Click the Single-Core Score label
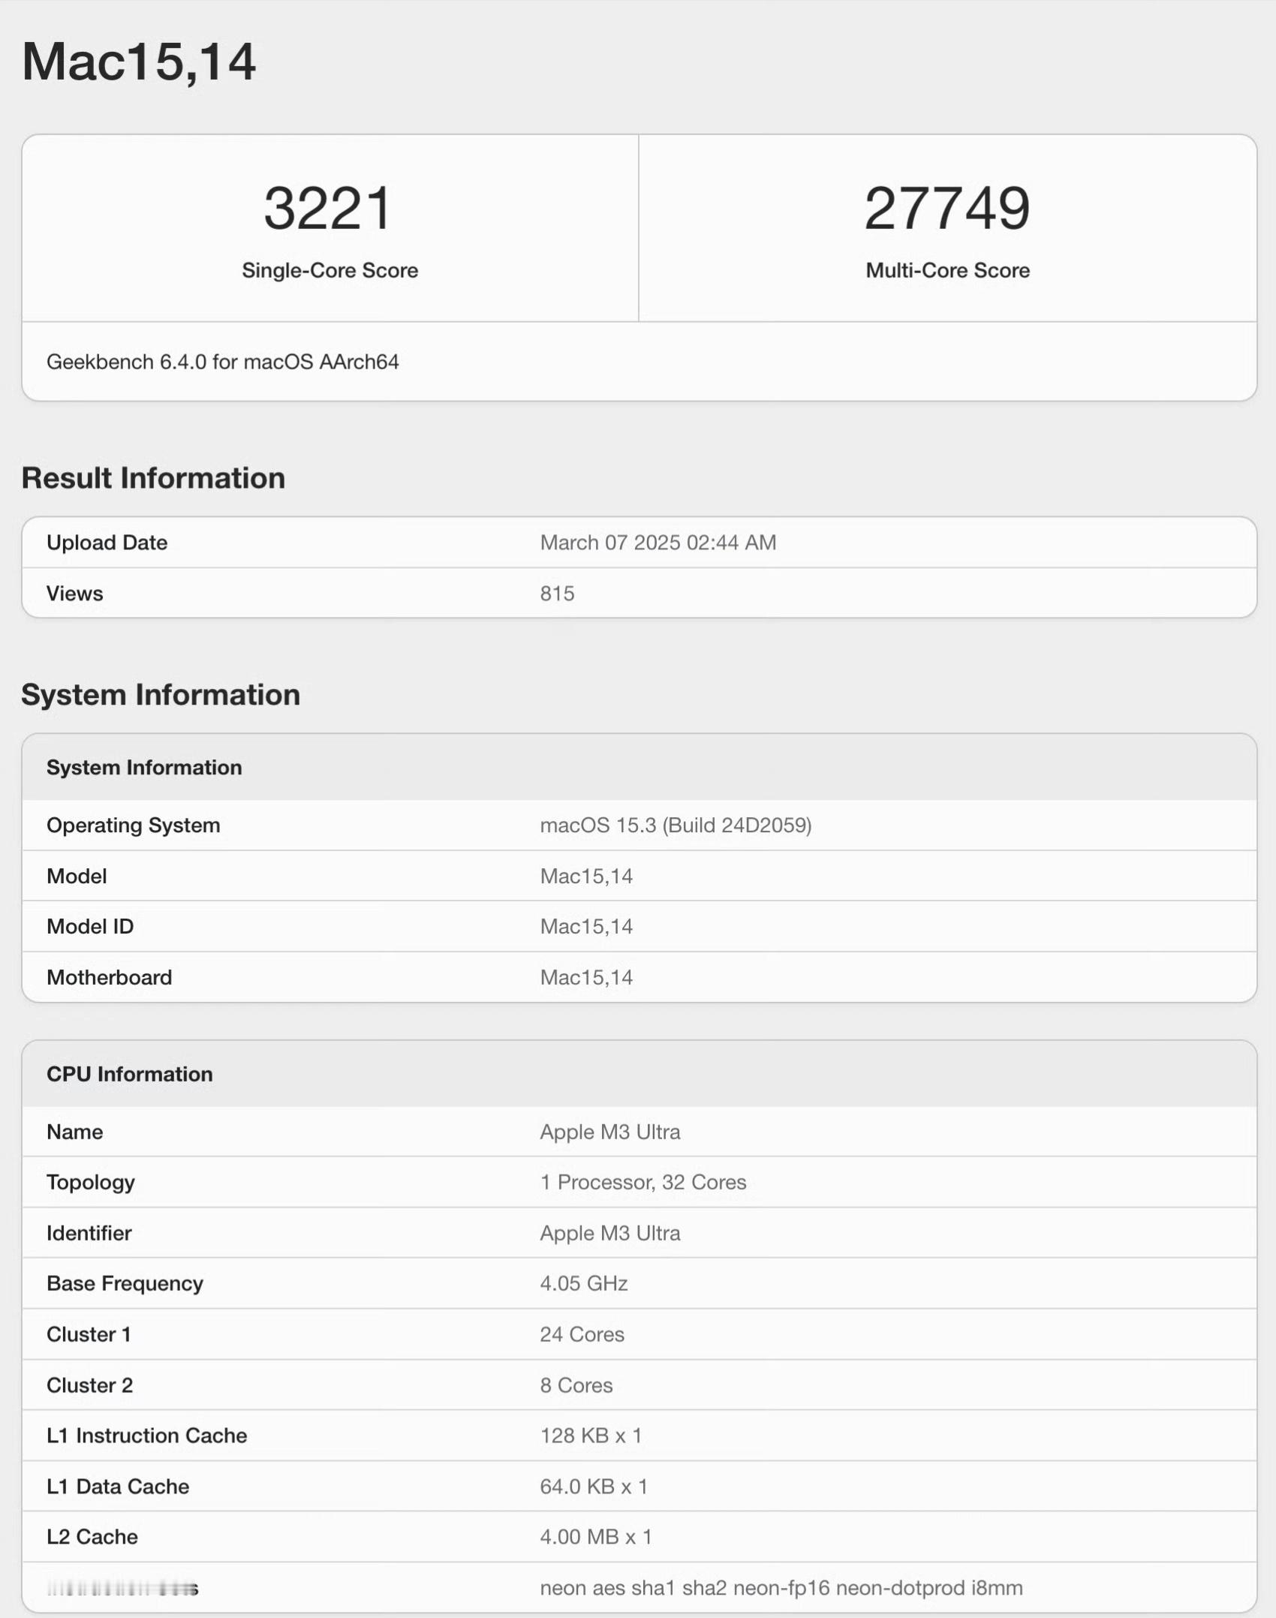 point(330,270)
